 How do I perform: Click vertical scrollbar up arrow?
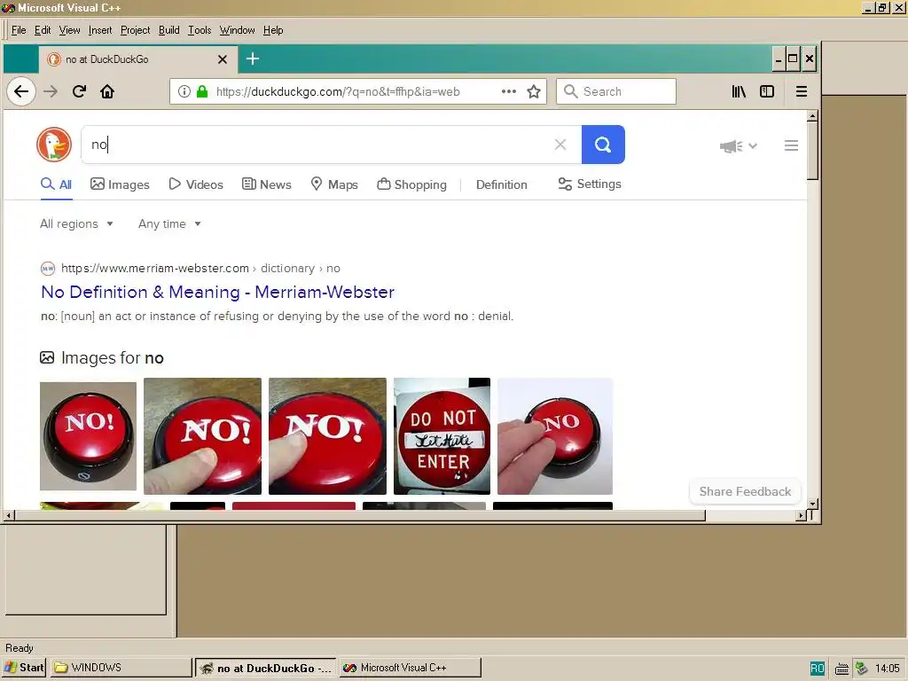click(813, 116)
